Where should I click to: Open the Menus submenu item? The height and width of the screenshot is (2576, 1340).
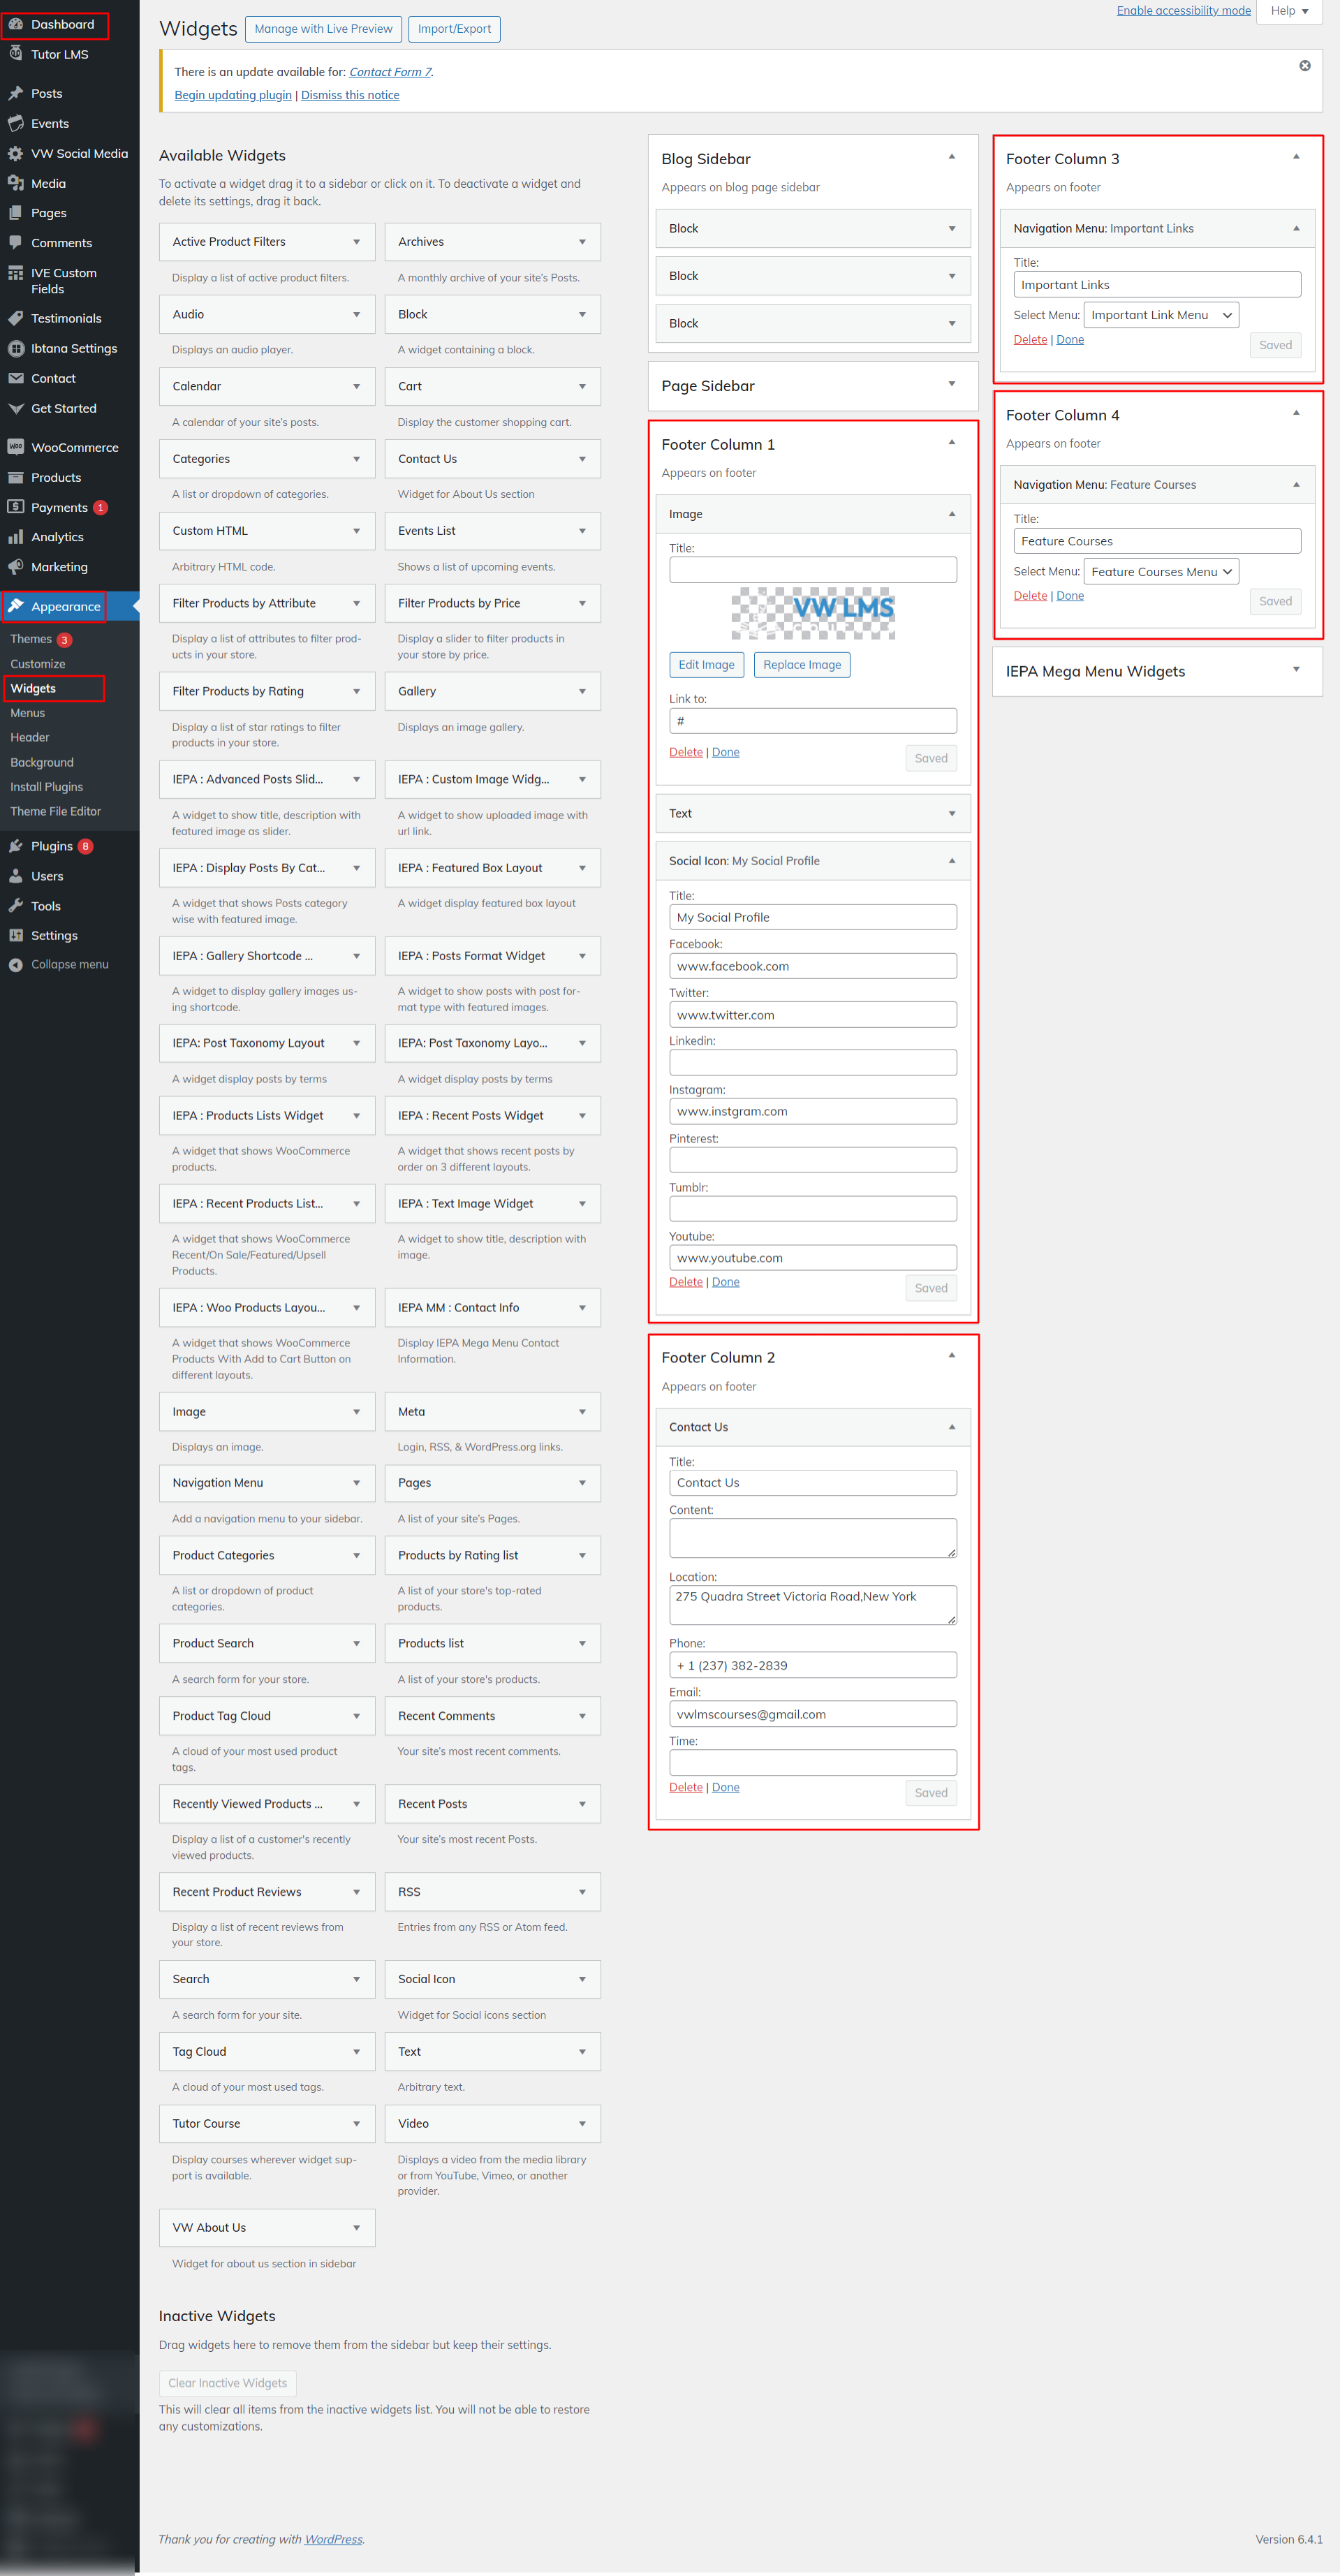[28, 713]
